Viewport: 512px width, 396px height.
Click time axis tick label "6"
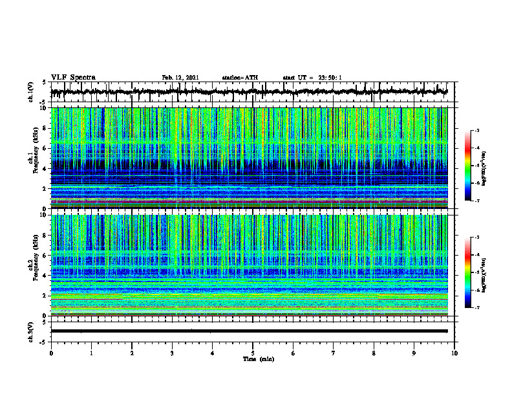[x=293, y=353]
